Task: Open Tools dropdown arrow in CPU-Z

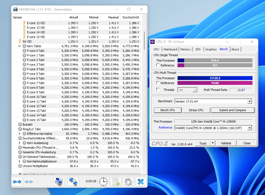Action: coord(213,143)
